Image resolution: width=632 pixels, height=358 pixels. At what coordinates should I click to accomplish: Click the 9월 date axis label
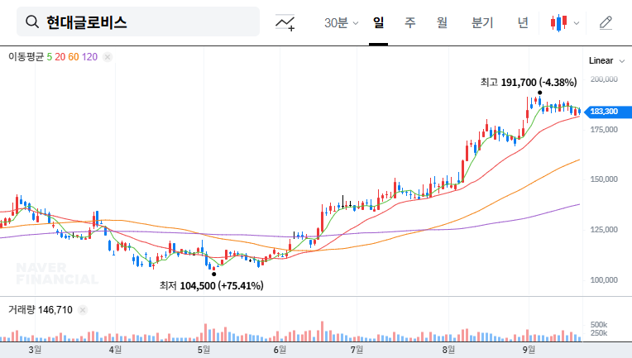pyautogui.click(x=529, y=350)
